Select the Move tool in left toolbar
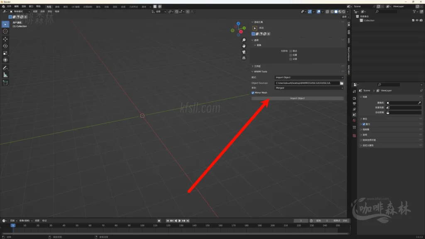This screenshot has height=239, width=425. pyautogui.click(x=5, y=39)
